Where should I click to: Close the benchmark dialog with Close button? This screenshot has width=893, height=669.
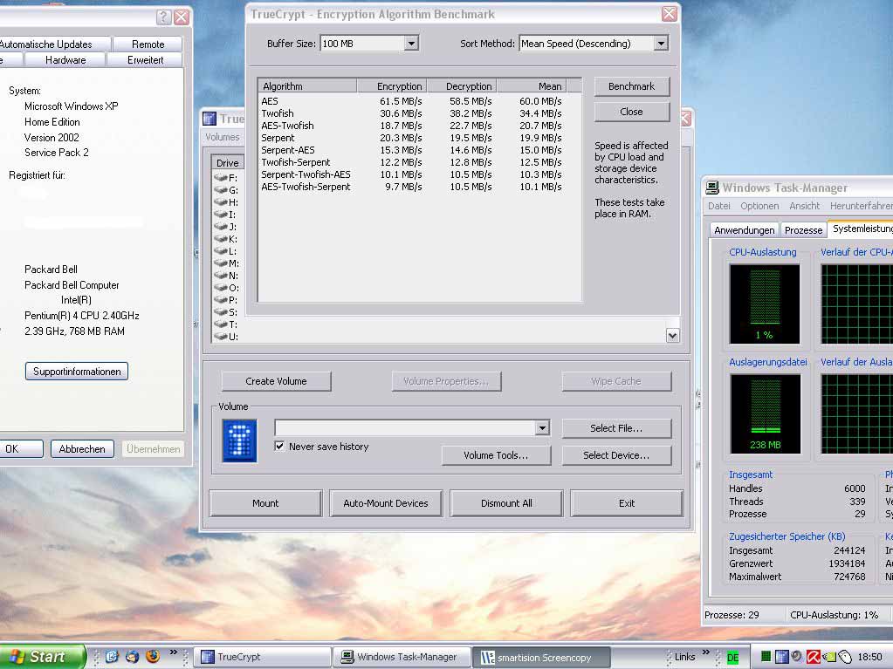click(x=632, y=112)
